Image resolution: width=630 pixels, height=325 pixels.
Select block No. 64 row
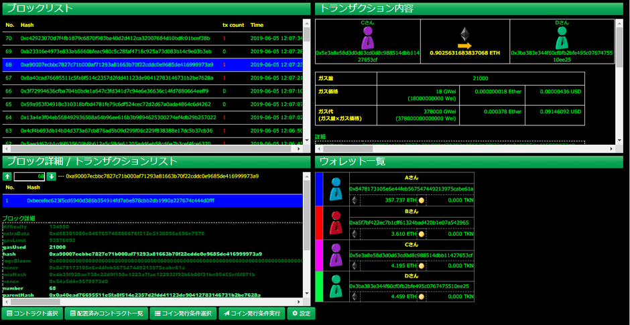(152, 118)
